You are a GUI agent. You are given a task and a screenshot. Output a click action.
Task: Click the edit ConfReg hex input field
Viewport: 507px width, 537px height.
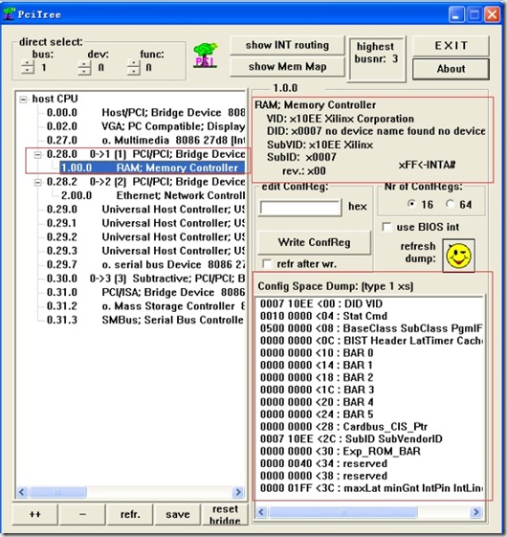[x=300, y=207]
